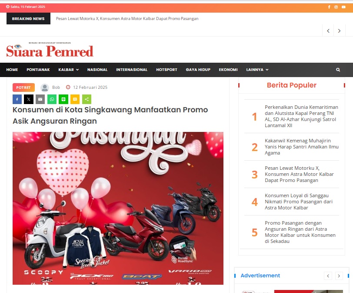
Task: Share article via blue Facebook button
Action: [17, 99]
